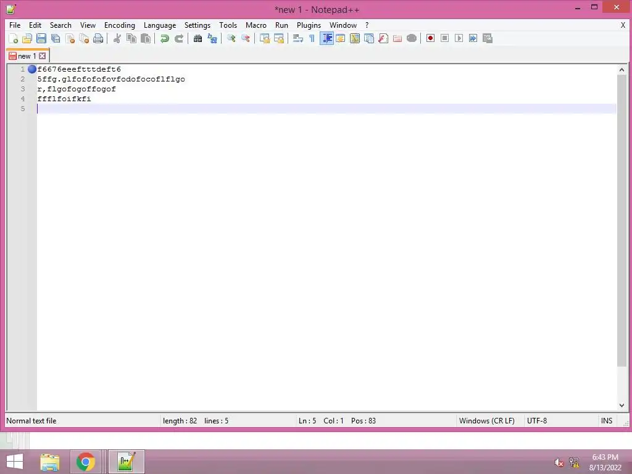632x474 pixels.
Task: Place cursor in text 'fffIfoifkfi'
Action: click(x=64, y=99)
